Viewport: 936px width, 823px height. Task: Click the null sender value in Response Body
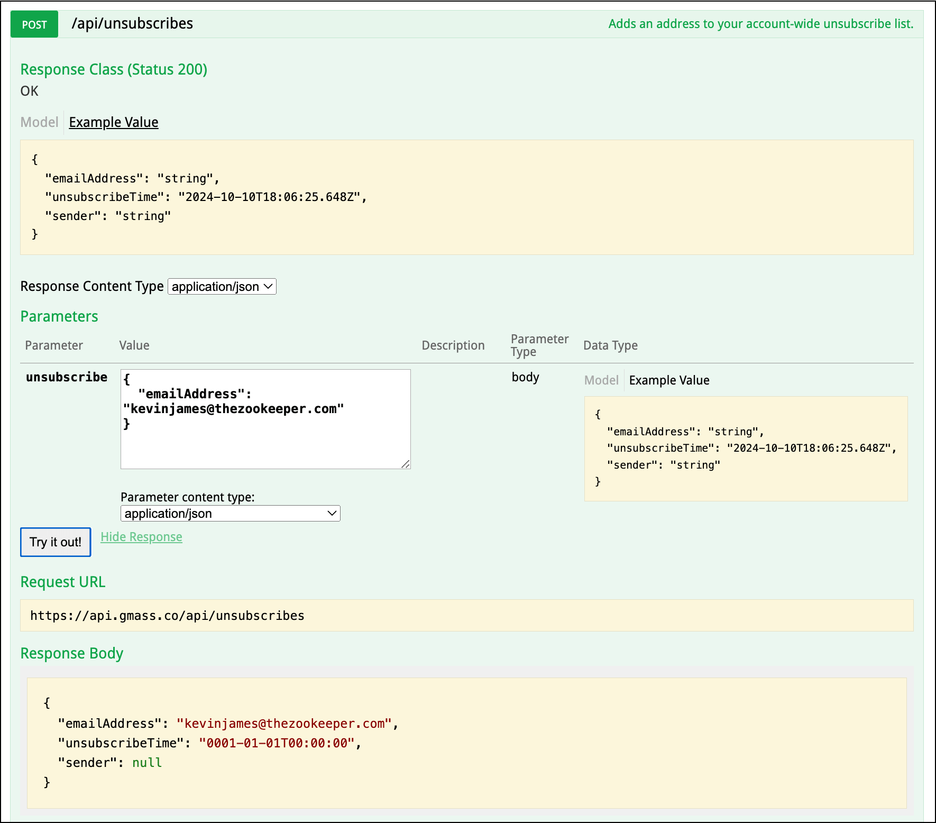coord(147,763)
